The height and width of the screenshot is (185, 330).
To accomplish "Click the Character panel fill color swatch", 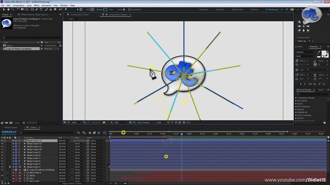I will coord(324,53).
